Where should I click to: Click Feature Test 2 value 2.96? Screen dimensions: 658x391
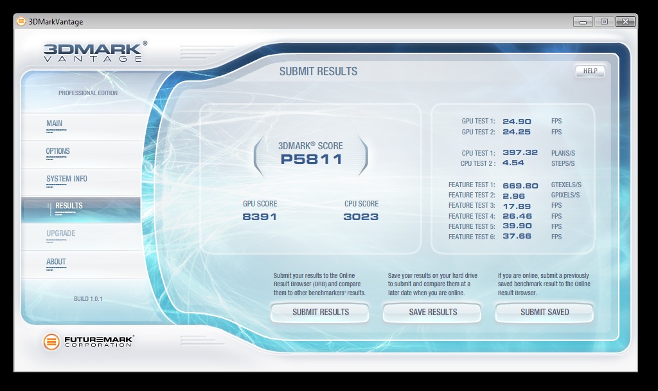513,196
